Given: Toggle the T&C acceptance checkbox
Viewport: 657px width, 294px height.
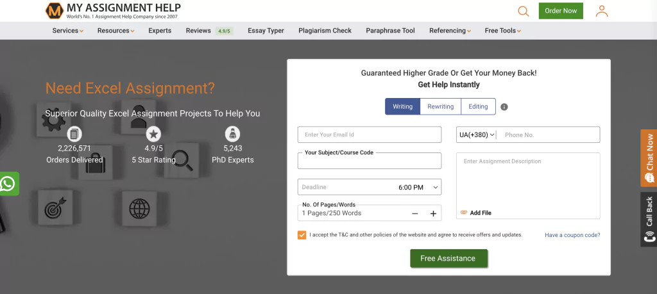Looking at the screenshot, I should [302, 234].
